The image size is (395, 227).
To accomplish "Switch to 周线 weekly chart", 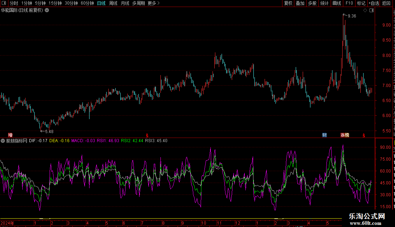I will (113, 3).
